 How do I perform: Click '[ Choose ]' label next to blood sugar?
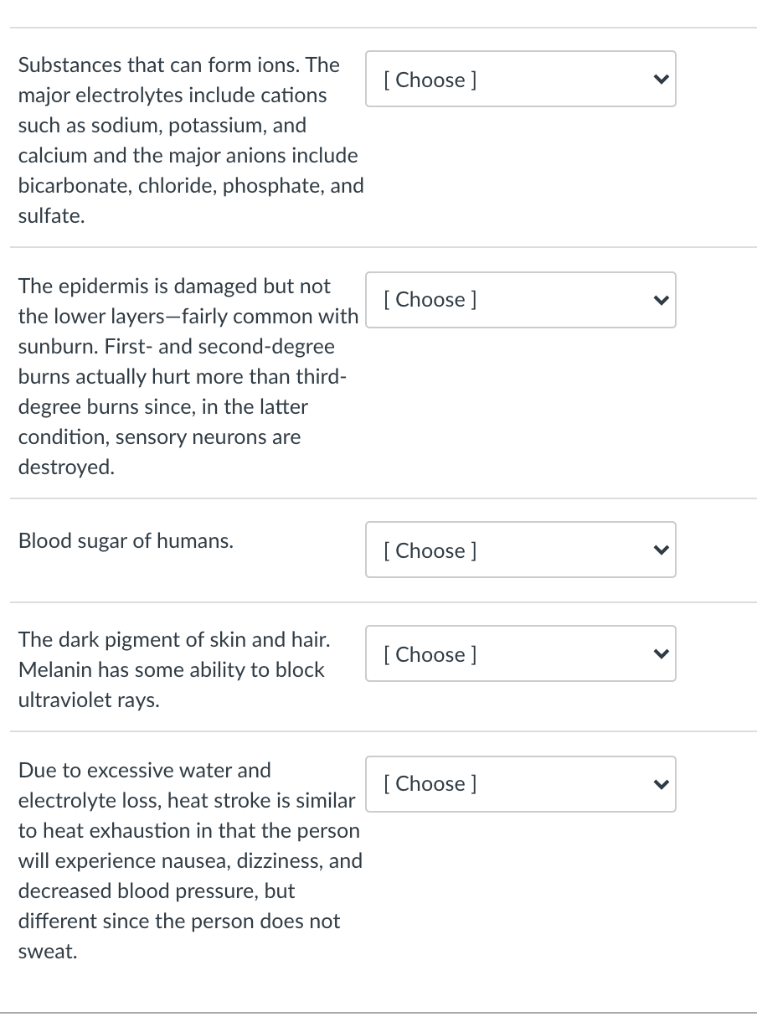point(430,550)
